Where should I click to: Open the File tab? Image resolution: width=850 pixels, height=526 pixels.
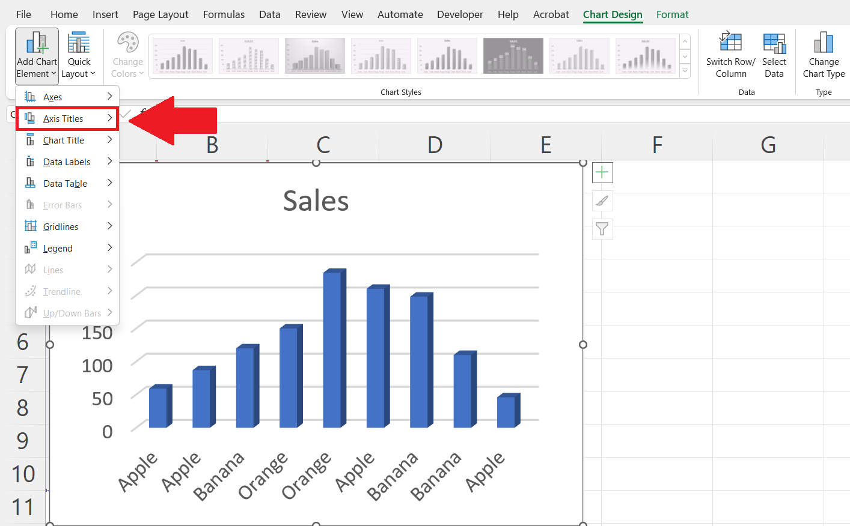pyautogui.click(x=23, y=14)
